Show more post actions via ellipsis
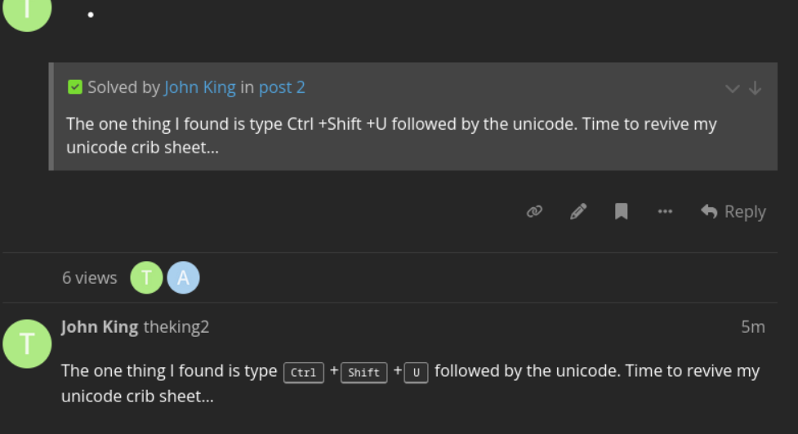The width and height of the screenshot is (798, 434). 665,212
